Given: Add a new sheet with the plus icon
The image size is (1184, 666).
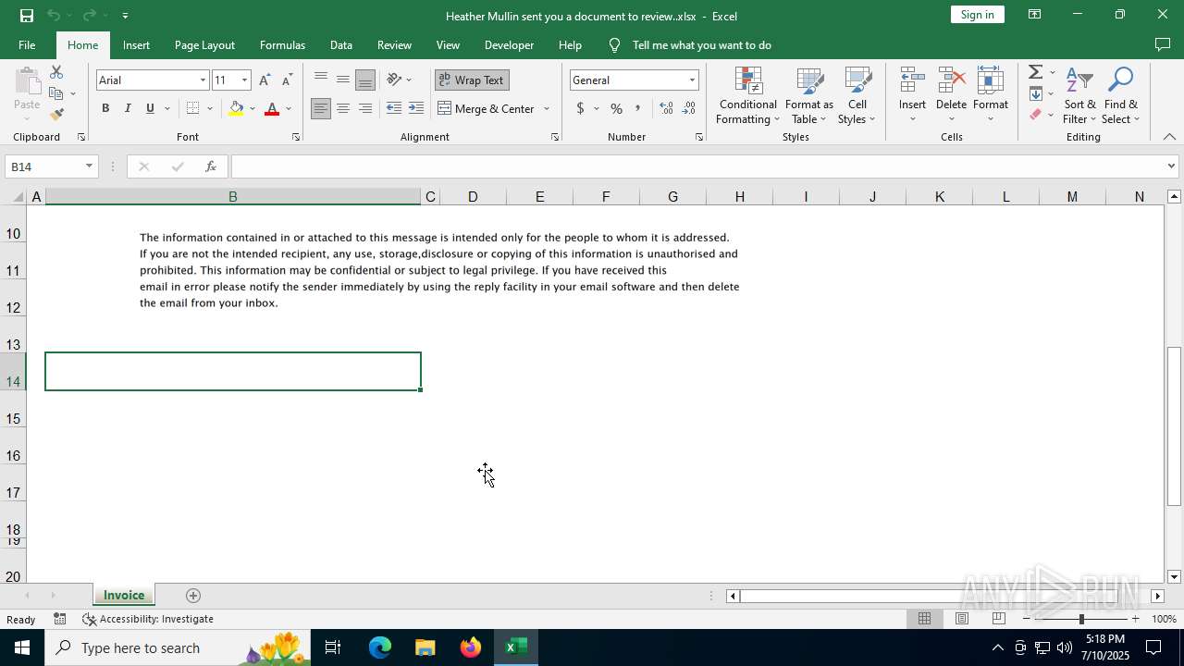Looking at the screenshot, I should pos(193,596).
